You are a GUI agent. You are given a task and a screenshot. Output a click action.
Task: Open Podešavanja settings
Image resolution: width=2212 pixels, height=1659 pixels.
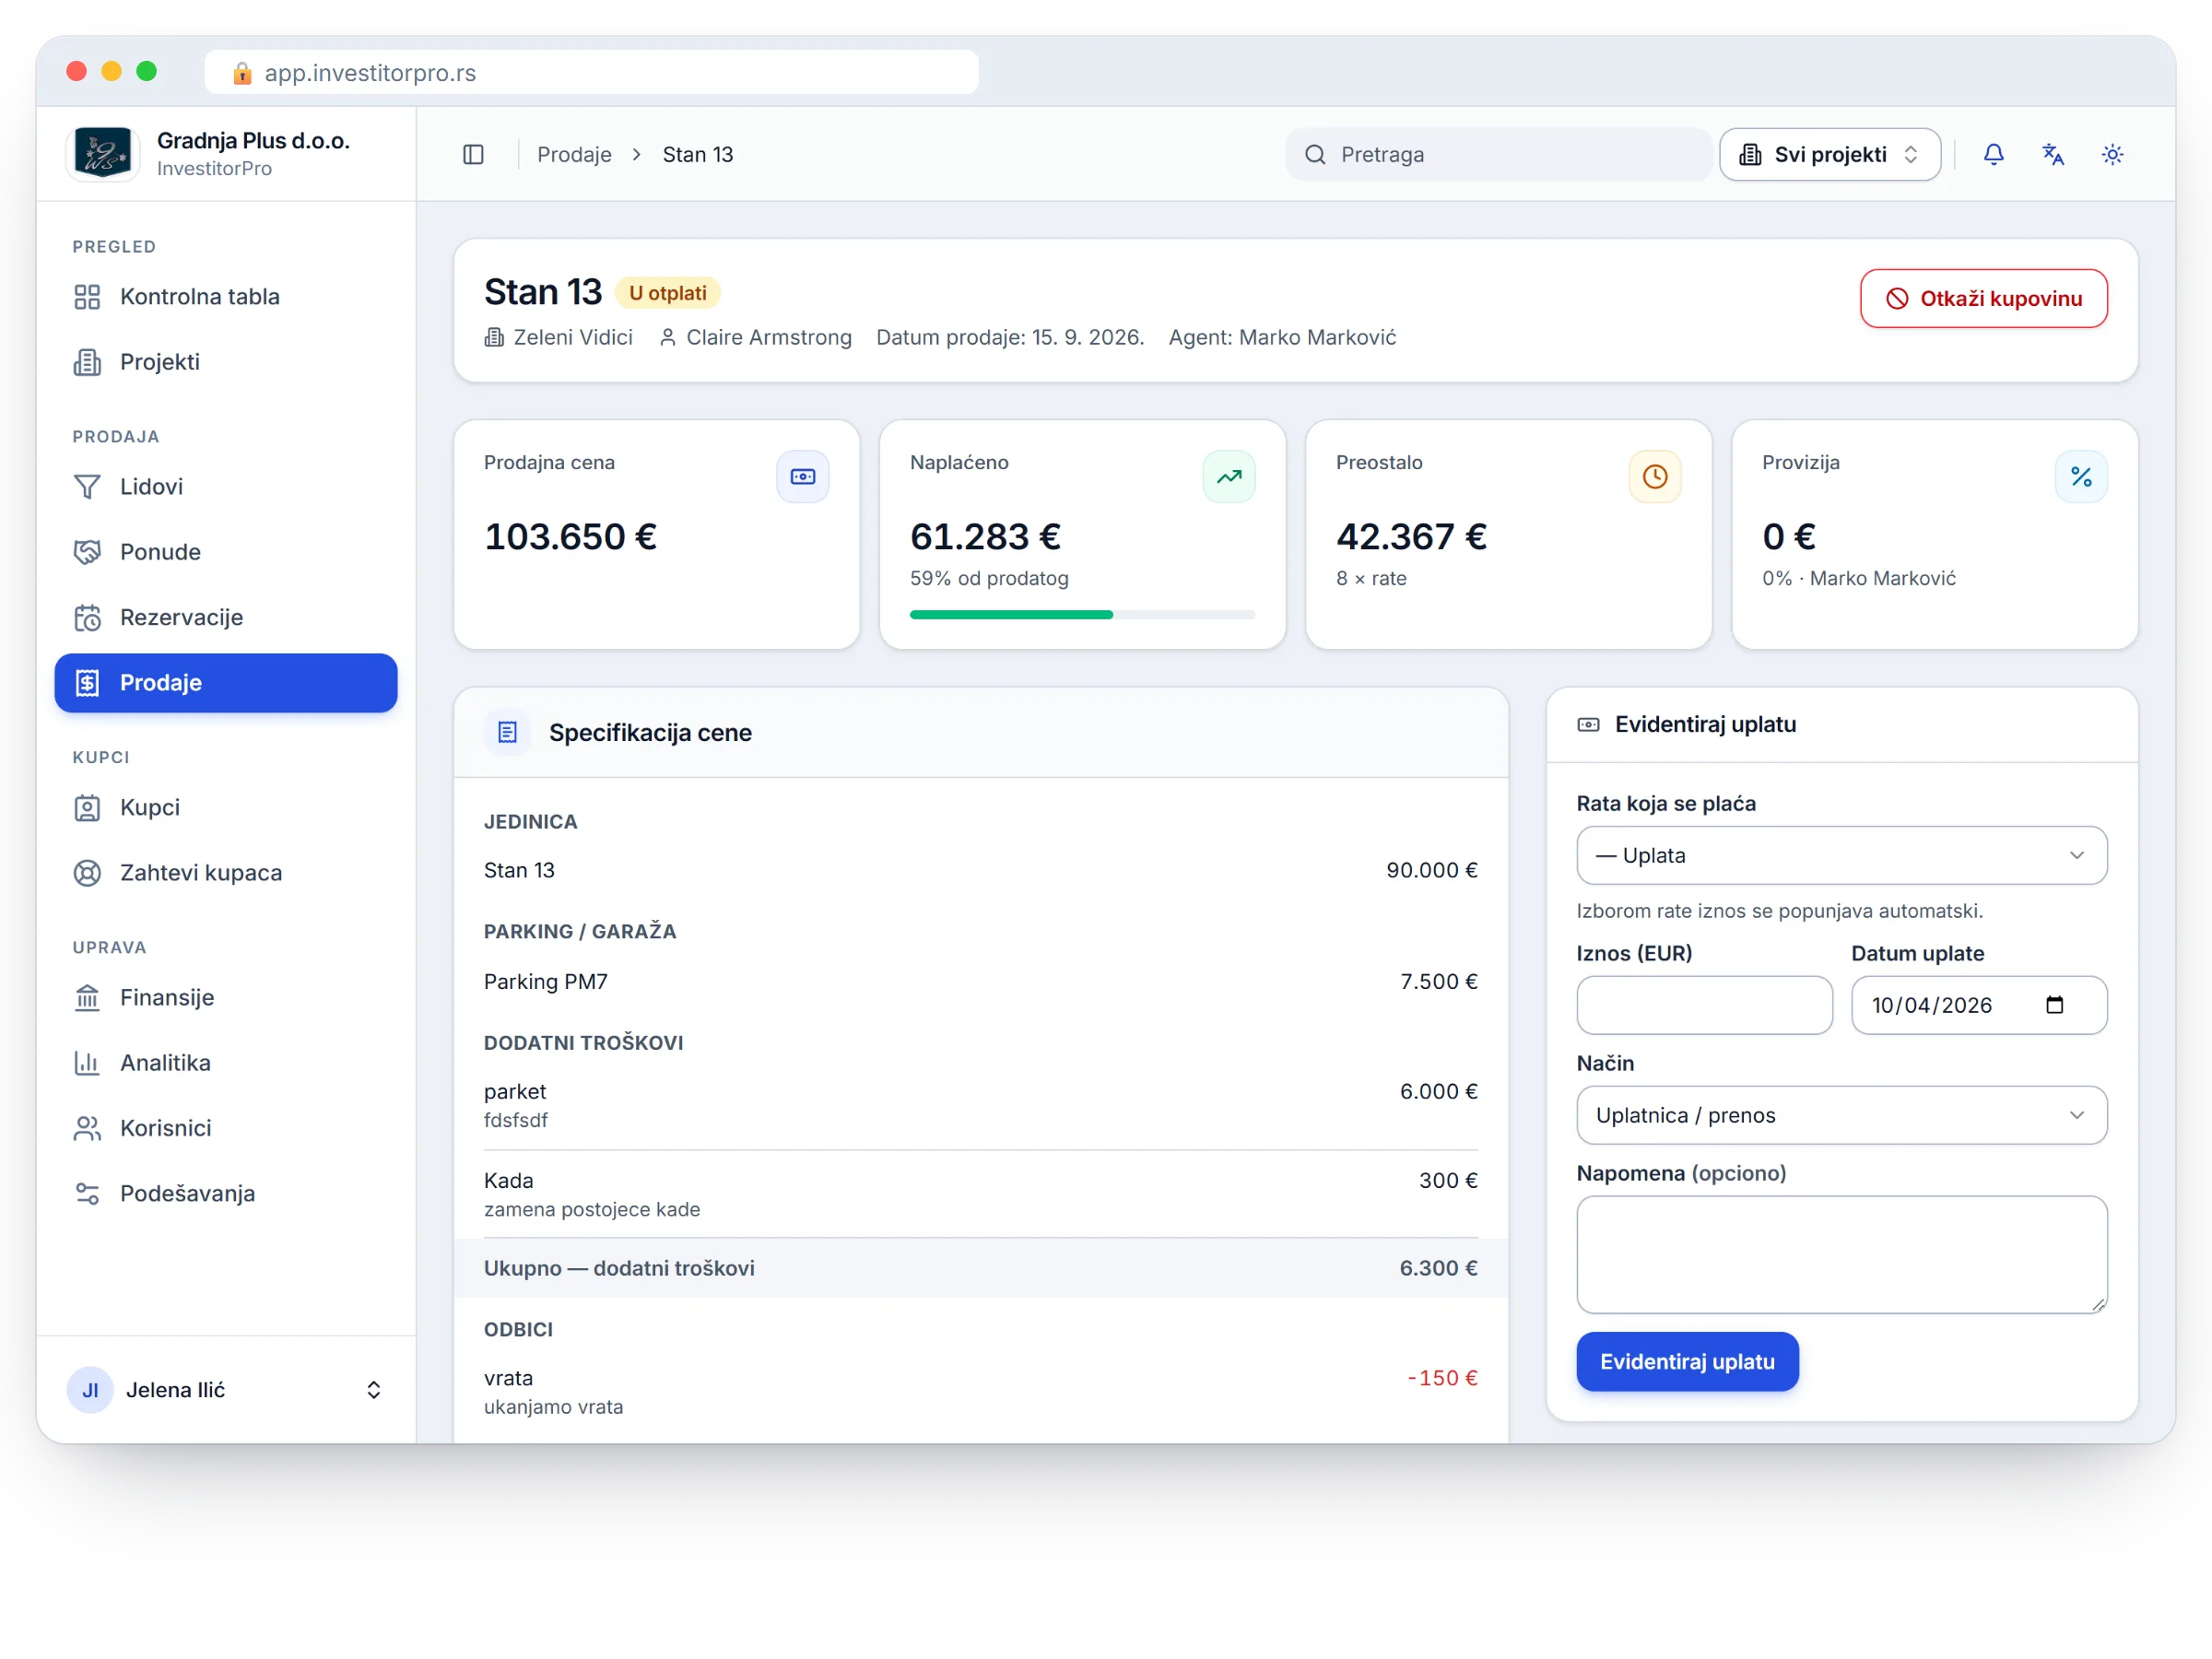tap(226, 1193)
